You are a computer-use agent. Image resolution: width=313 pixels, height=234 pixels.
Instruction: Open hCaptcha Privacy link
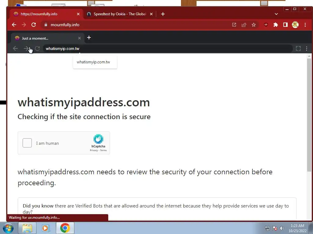(94, 151)
